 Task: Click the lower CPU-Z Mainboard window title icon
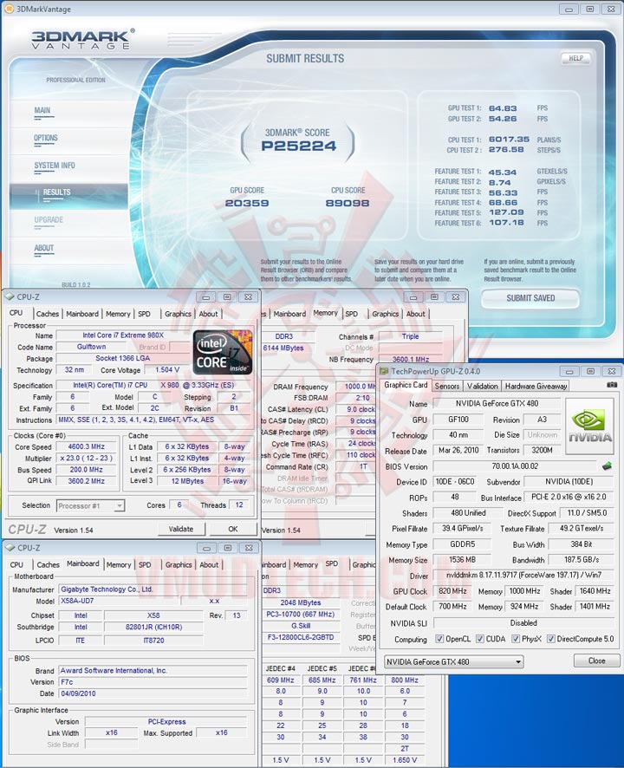coord(10,548)
